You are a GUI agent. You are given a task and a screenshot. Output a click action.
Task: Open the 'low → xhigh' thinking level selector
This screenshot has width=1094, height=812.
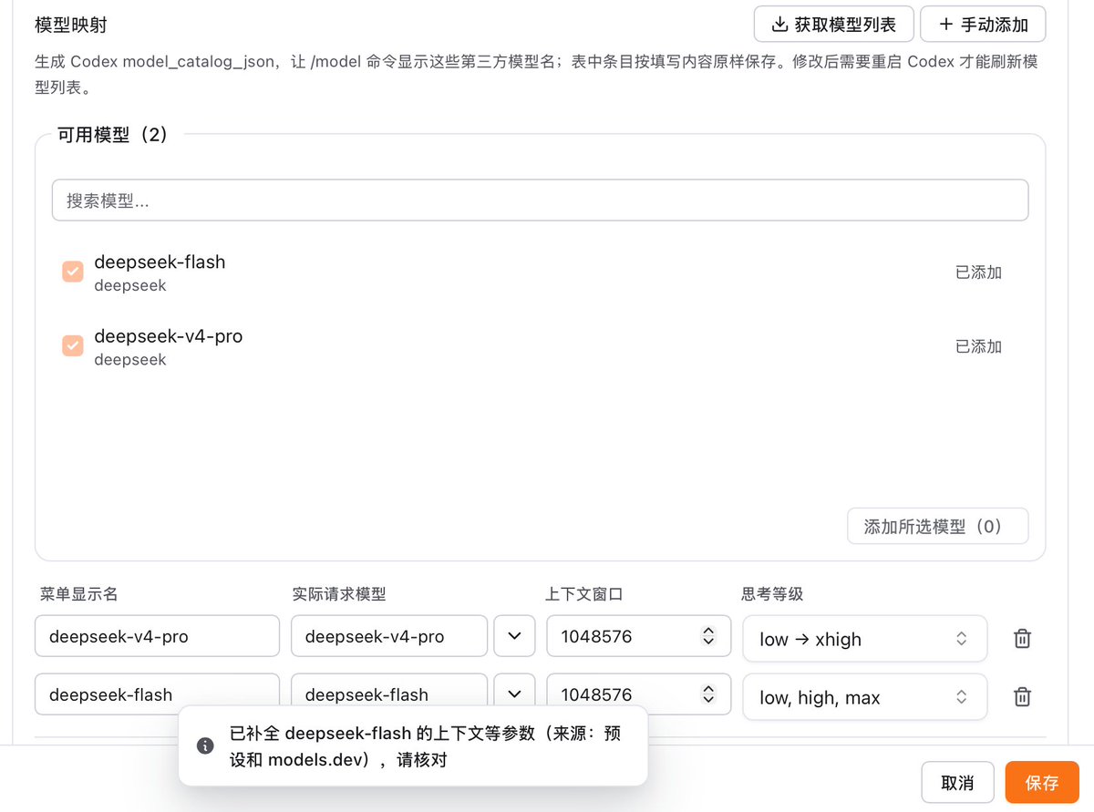pos(864,639)
